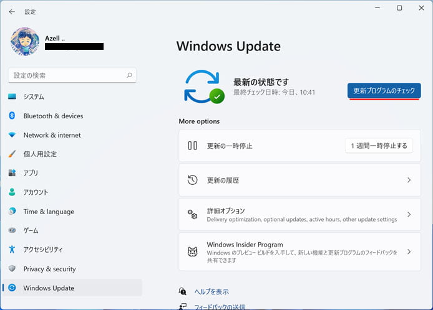433x310 pixels.
Task: Go to アカウント settings
Action: [72, 192]
